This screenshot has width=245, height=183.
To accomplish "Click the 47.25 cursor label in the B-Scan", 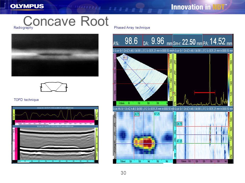I will 179,141.
